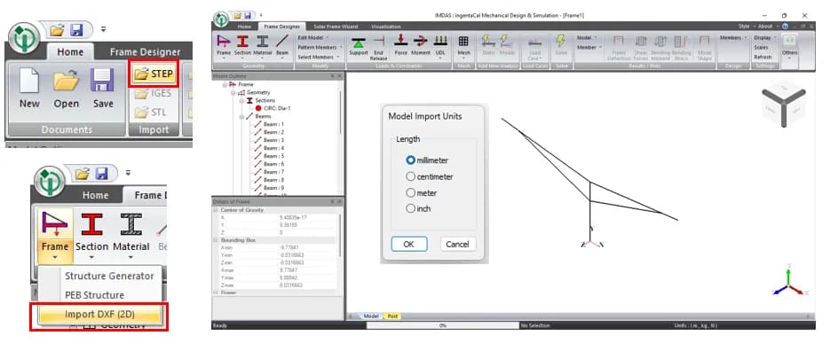The image size is (830, 351).
Task: Click the Load Case icon
Action: click(x=534, y=43)
